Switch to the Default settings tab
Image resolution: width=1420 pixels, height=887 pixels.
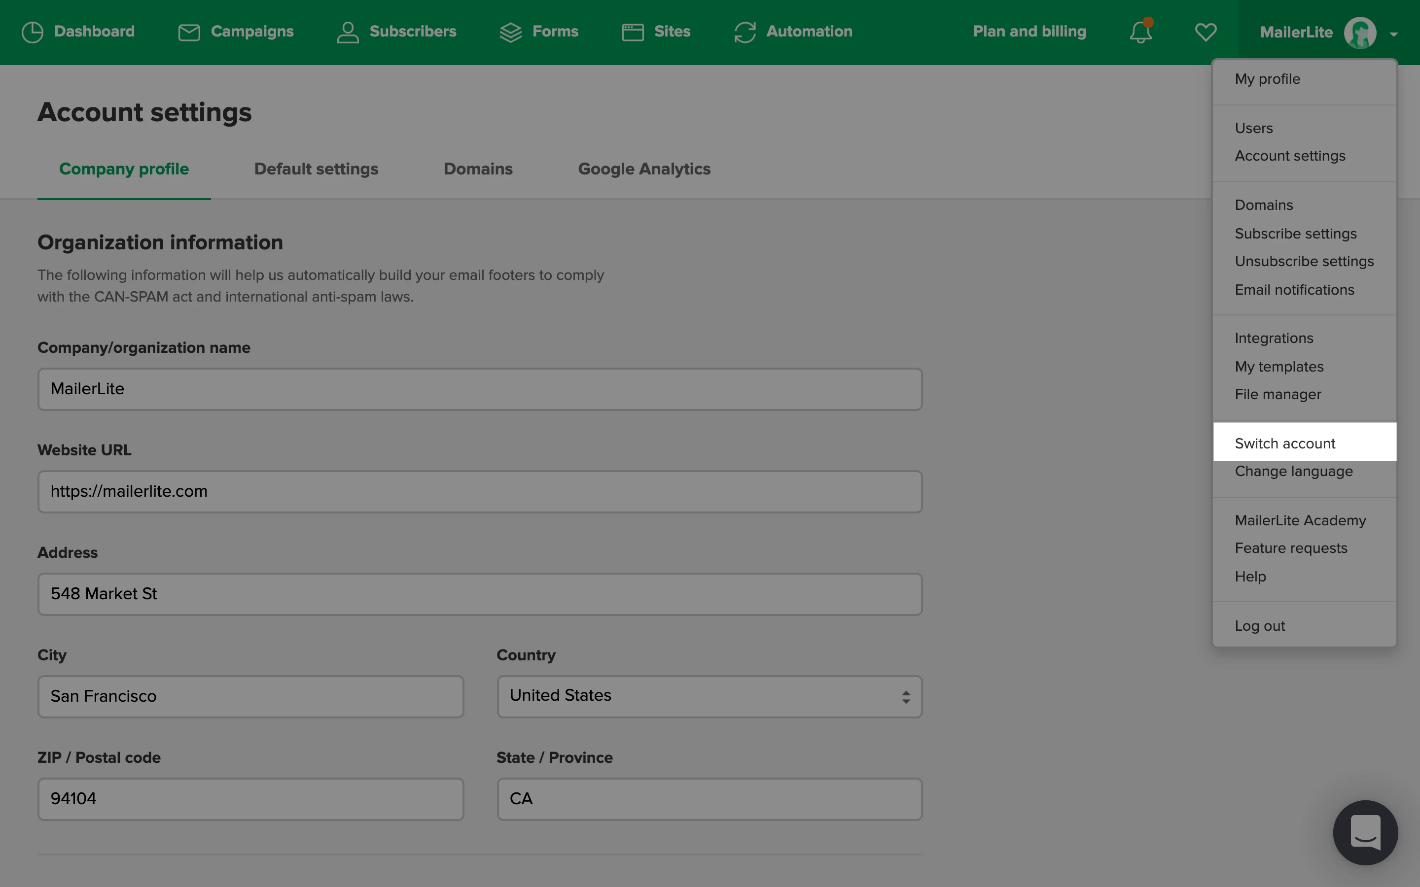click(x=316, y=169)
